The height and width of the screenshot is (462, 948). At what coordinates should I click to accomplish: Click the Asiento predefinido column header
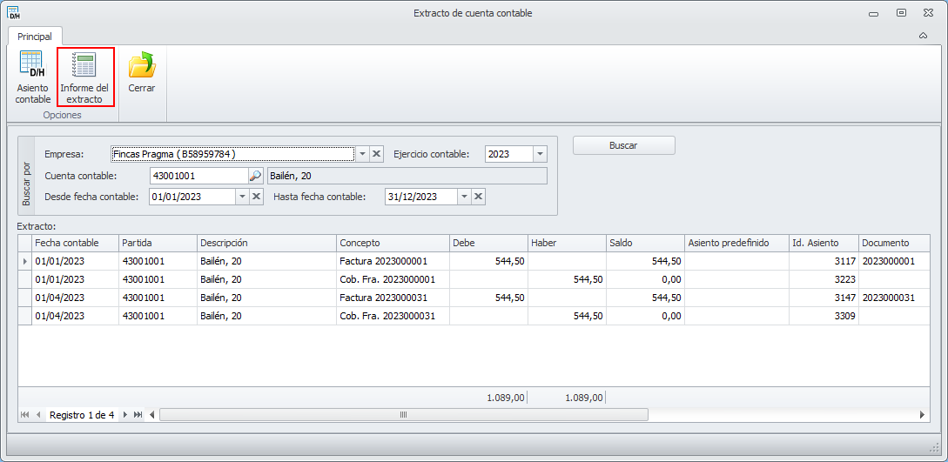tap(736, 243)
